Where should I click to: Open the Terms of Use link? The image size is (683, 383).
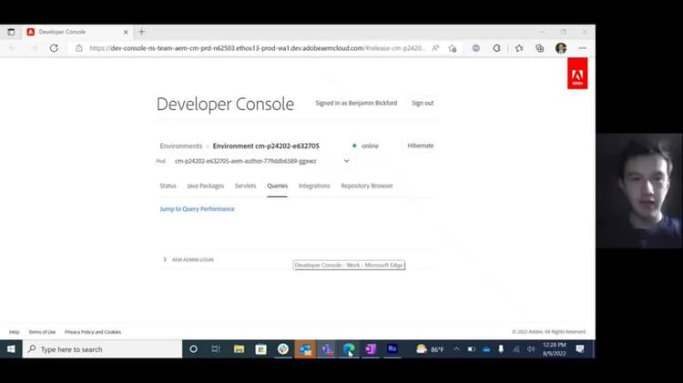(42, 332)
